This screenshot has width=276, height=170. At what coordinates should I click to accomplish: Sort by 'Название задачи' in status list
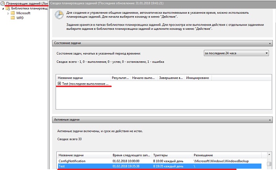[83, 78]
